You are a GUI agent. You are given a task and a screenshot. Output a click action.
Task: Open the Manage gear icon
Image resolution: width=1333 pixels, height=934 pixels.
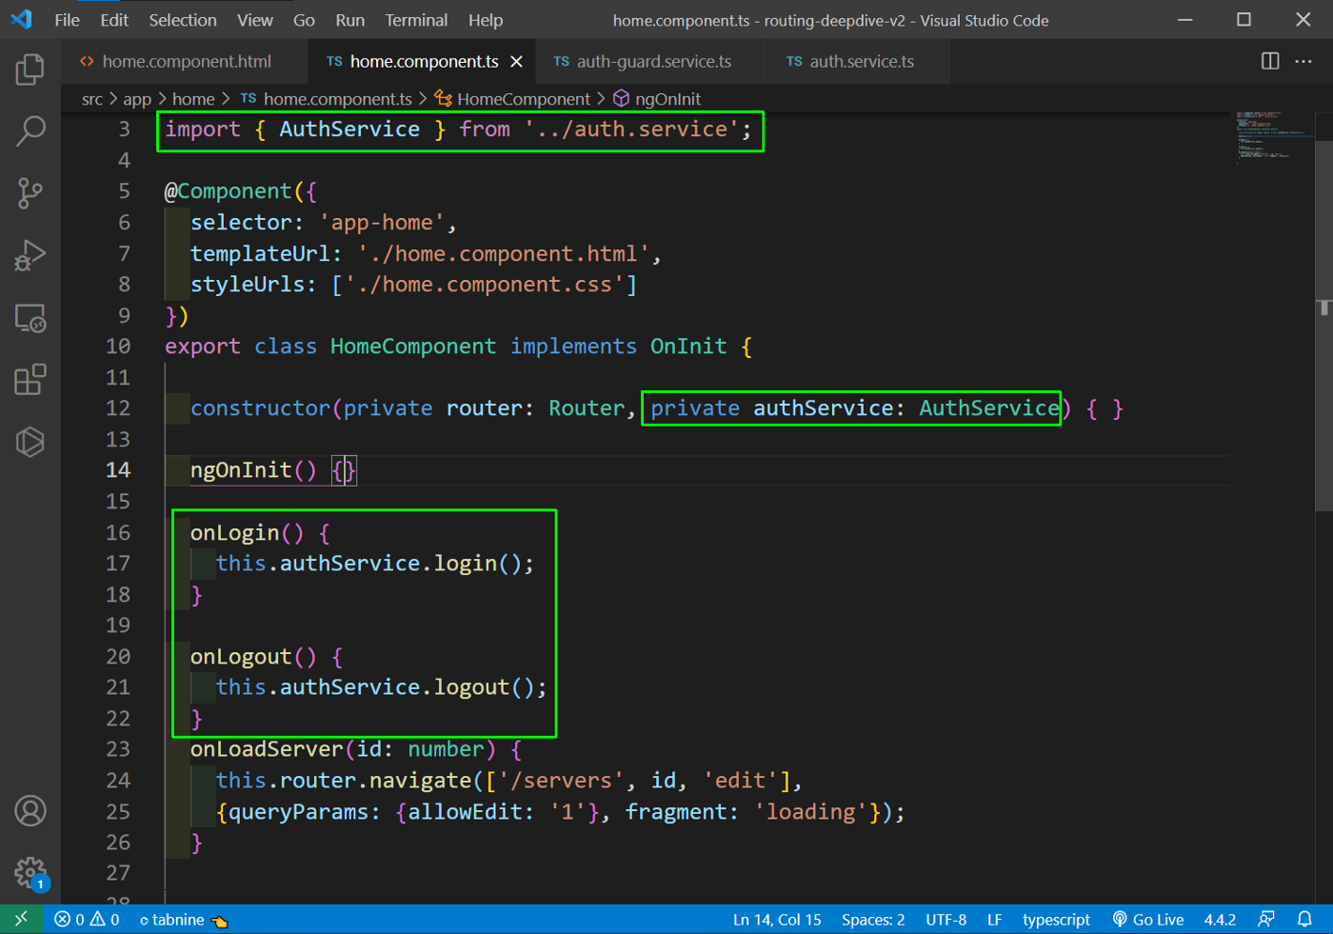30,873
